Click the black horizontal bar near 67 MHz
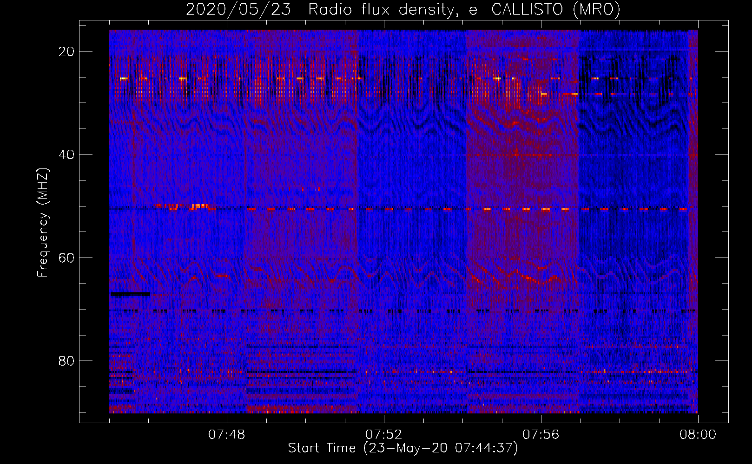Viewport: 752px width, 464px height. pos(130,294)
